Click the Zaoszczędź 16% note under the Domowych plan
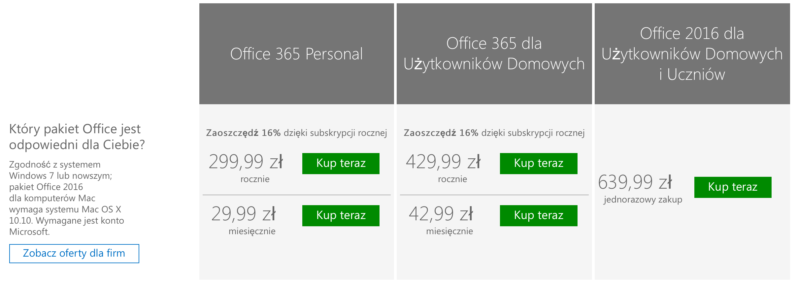 [494, 133]
